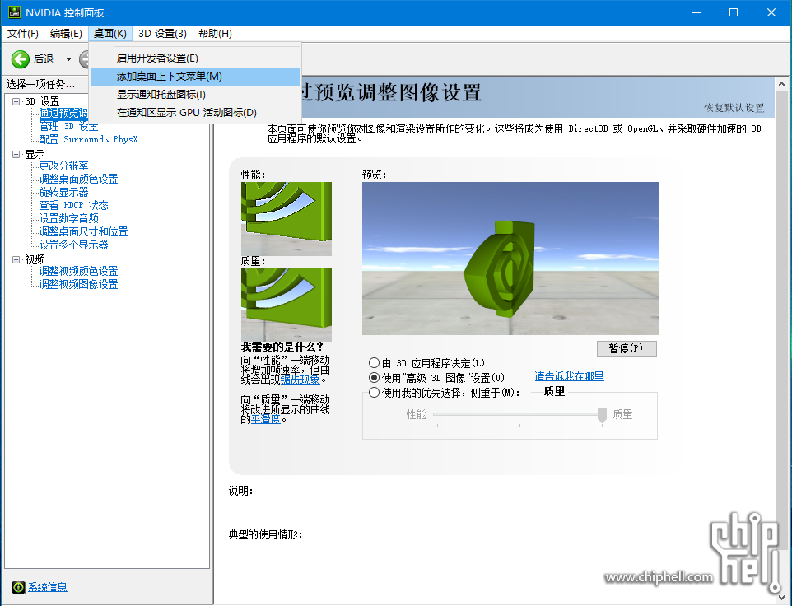
Task: Choose 添加桌面上下文菜单(M) entry
Action: pyautogui.click(x=195, y=77)
